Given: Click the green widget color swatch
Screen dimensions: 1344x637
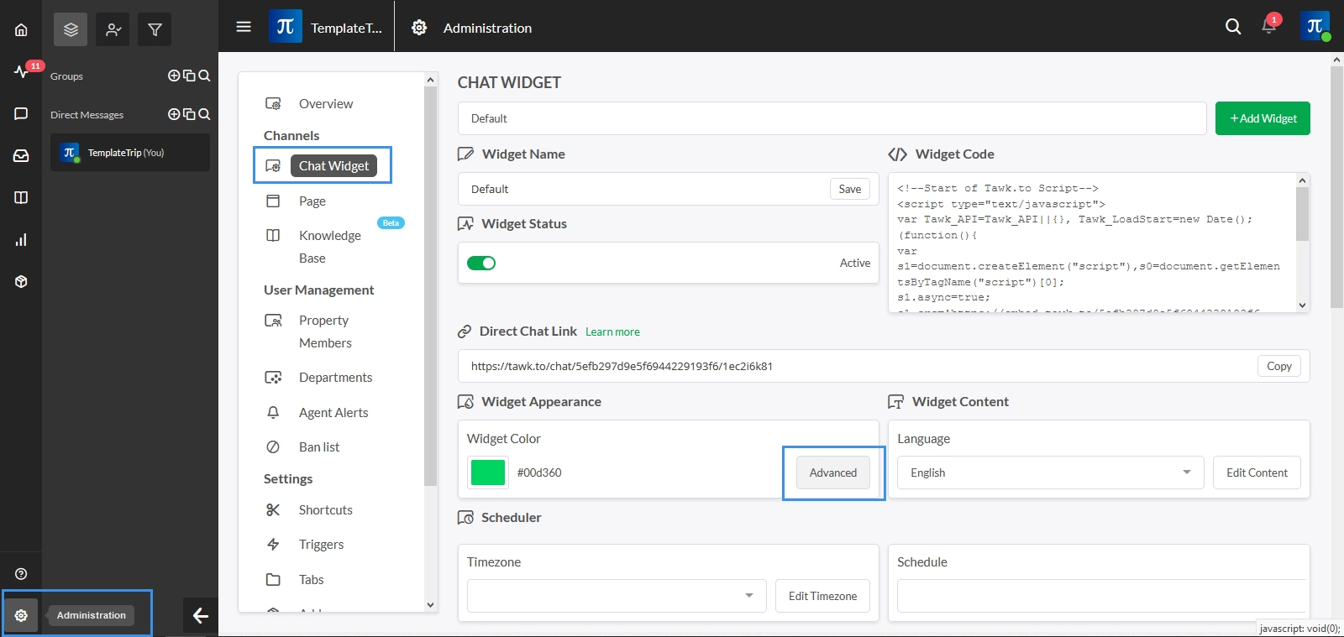Looking at the screenshot, I should pos(488,473).
